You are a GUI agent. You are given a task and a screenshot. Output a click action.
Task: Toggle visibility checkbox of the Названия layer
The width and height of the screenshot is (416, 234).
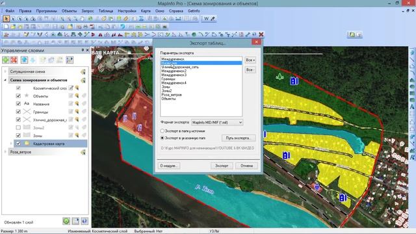[x=18, y=104]
